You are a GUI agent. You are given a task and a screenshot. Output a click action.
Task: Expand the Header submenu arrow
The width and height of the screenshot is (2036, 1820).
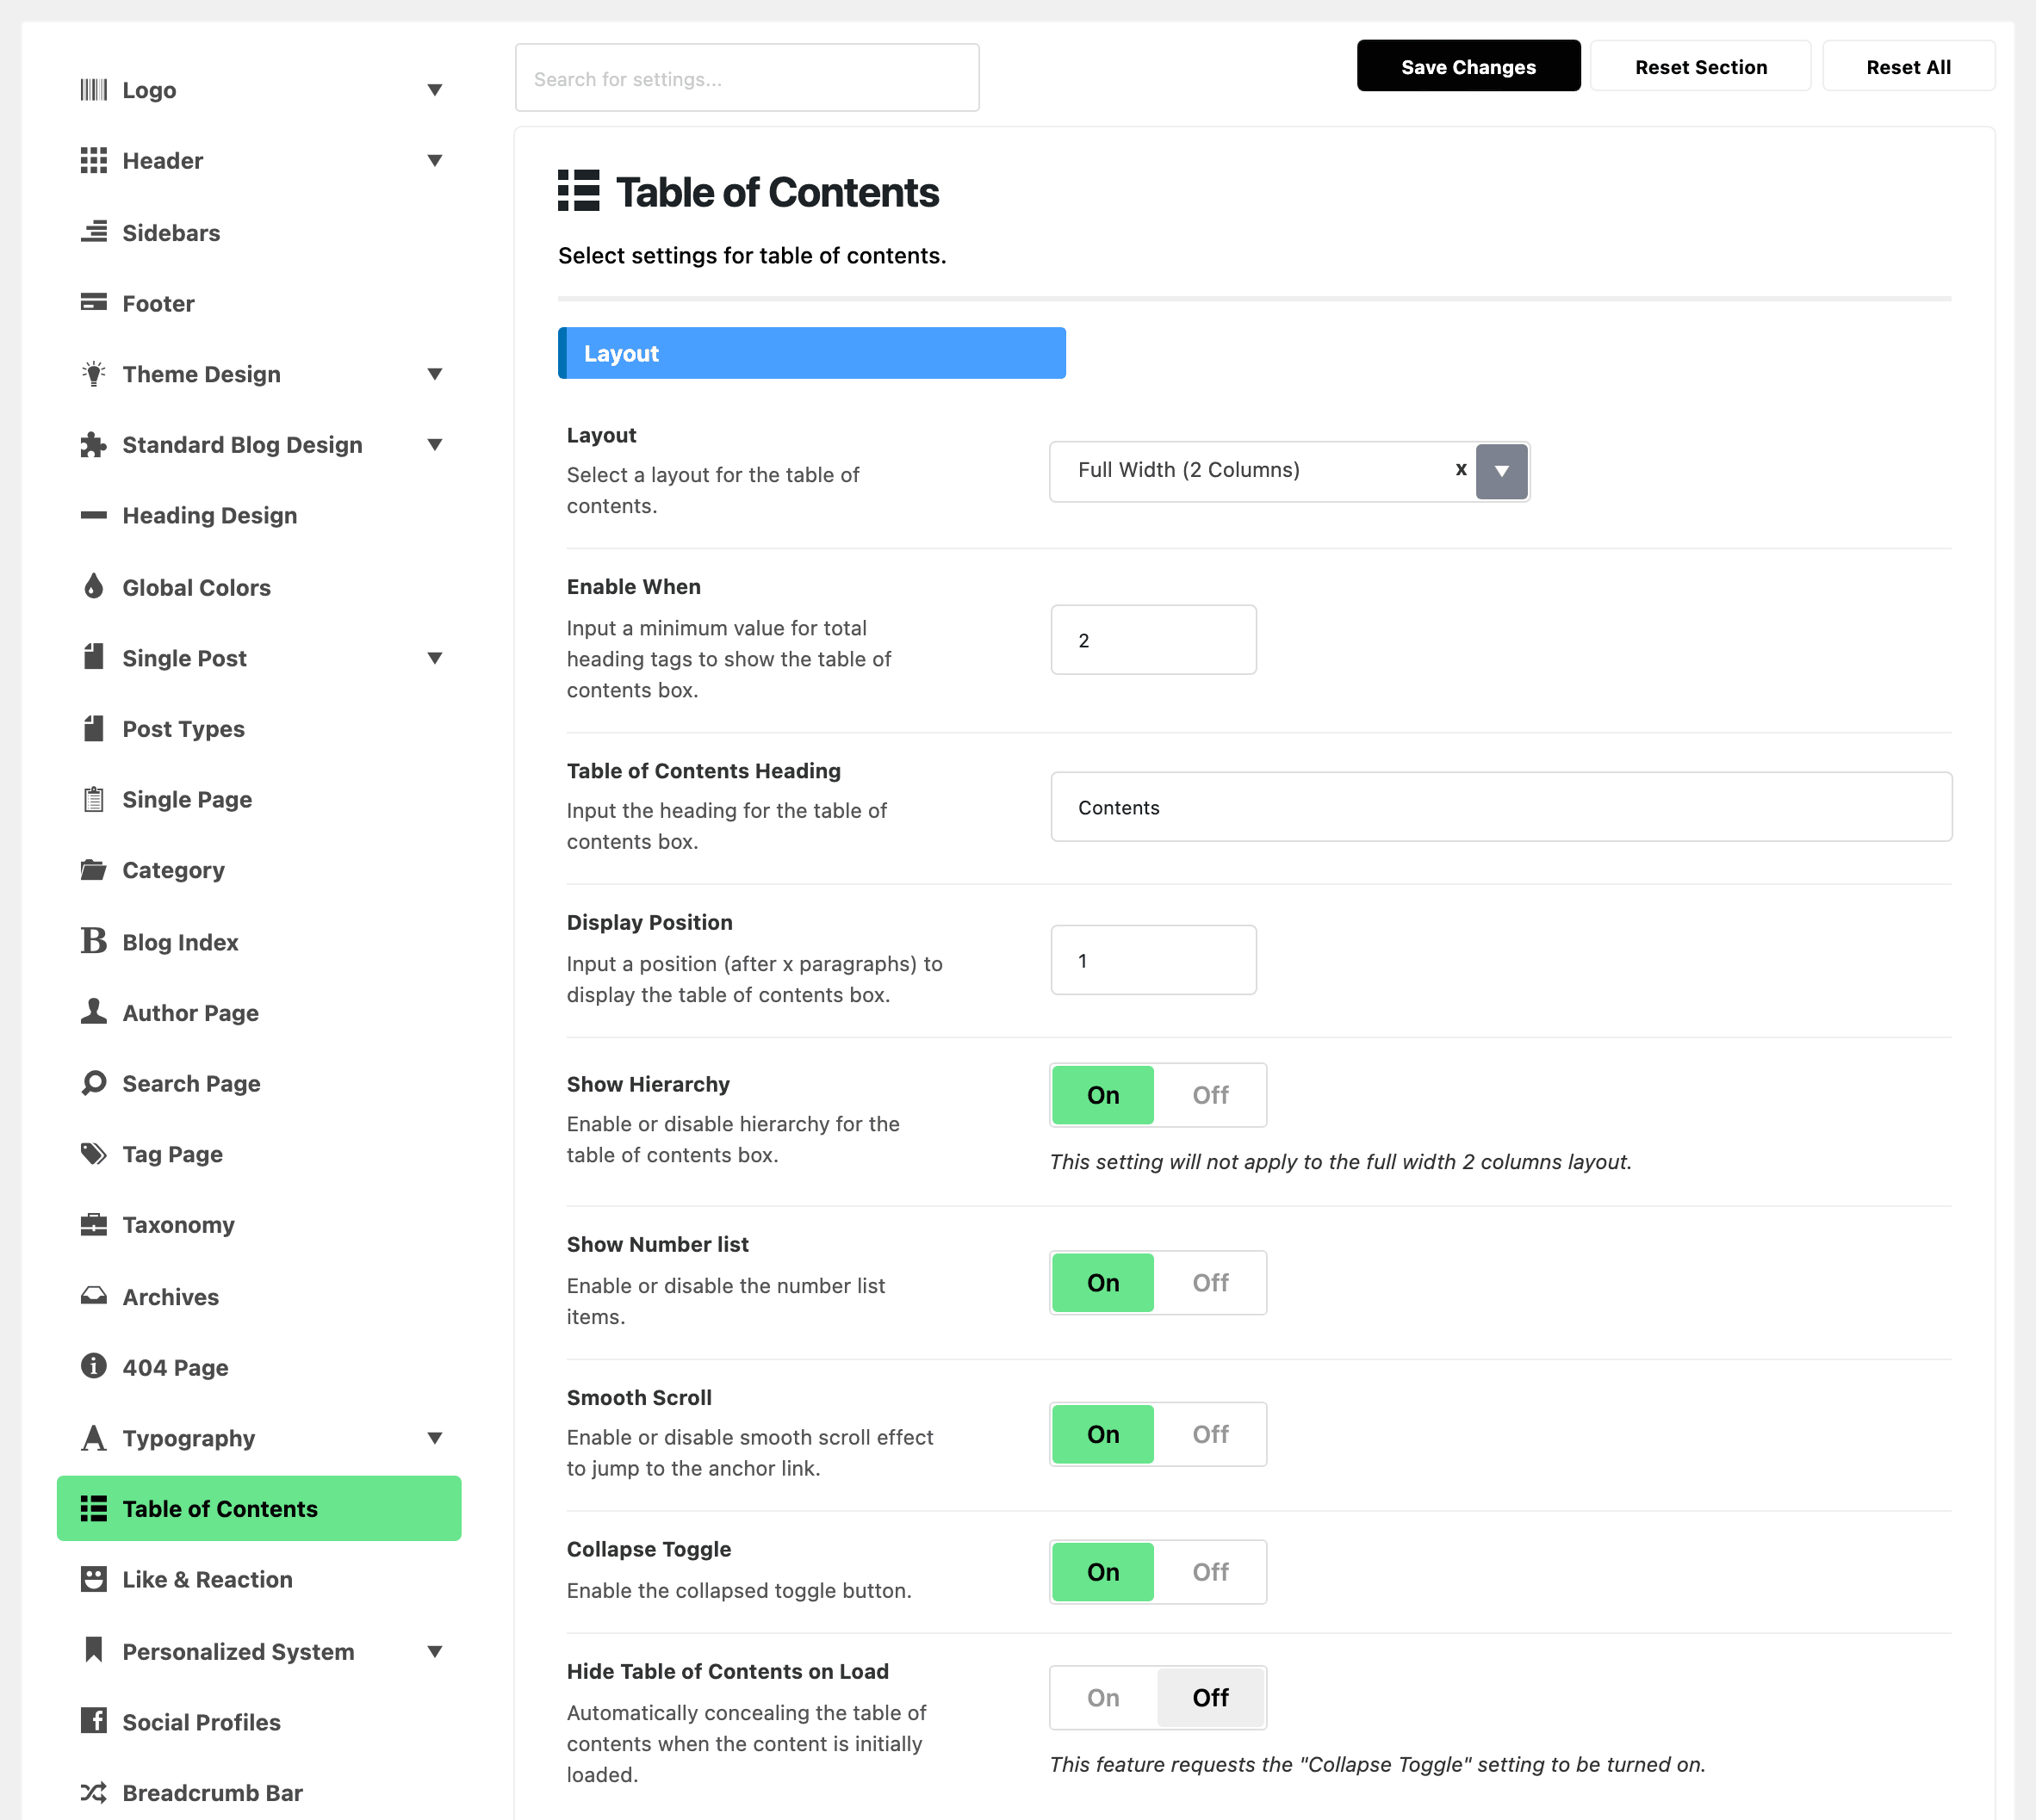pyautogui.click(x=434, y=161)
